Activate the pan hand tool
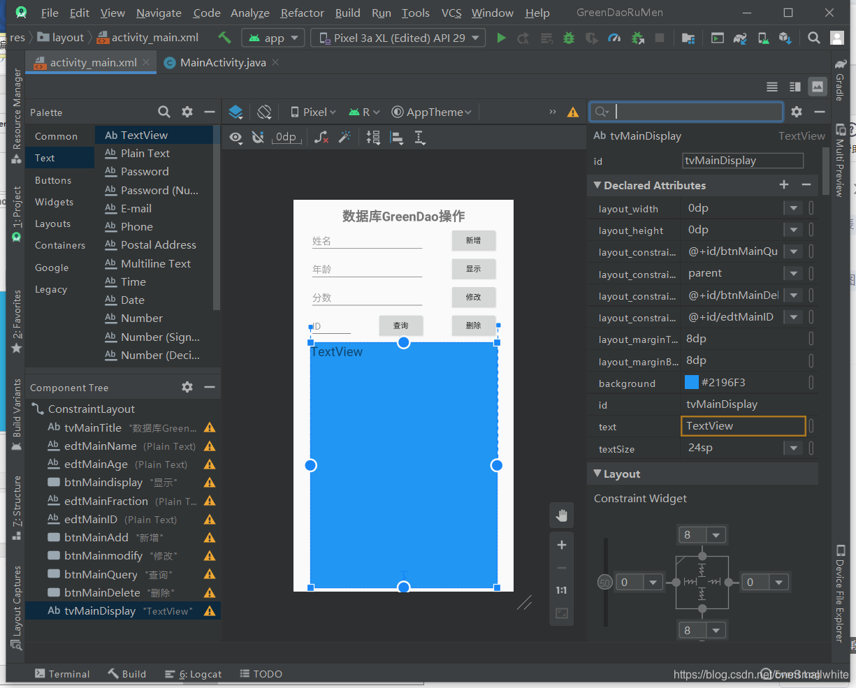The height and width of the screenshot is (688, 856). (562, 516)
